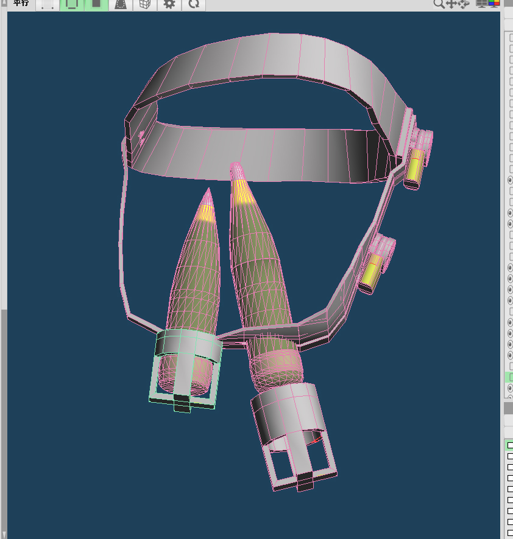Click the gray four-pane monitor layout icon

(x=481, y=4)
